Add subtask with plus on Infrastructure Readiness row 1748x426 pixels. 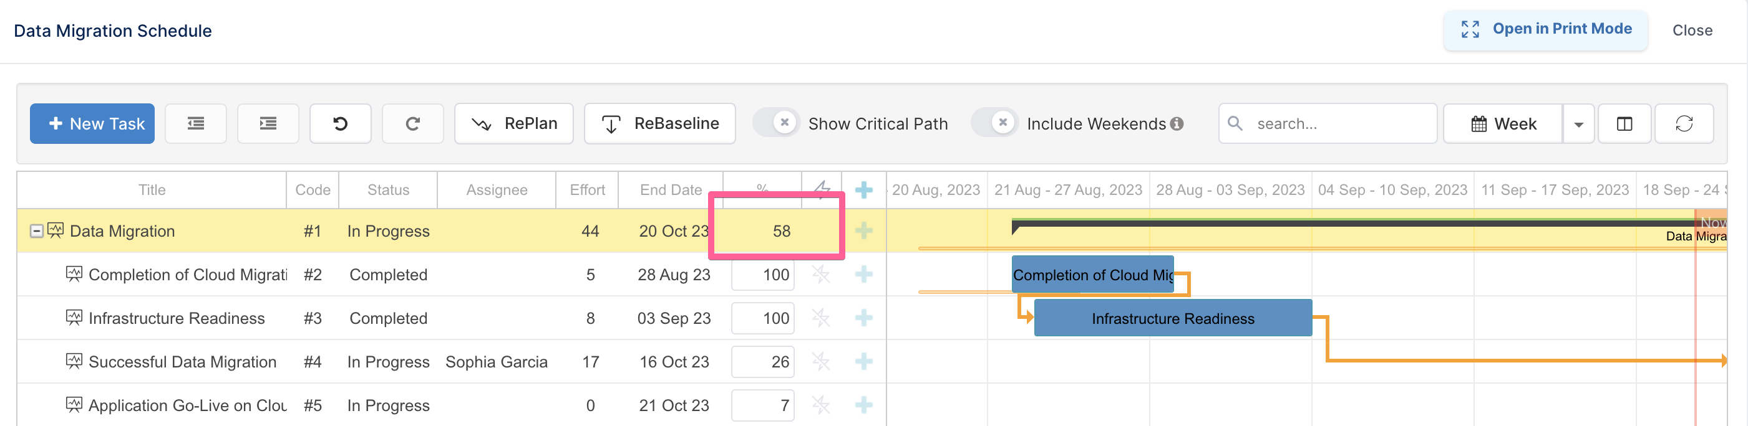click(864, 318)
